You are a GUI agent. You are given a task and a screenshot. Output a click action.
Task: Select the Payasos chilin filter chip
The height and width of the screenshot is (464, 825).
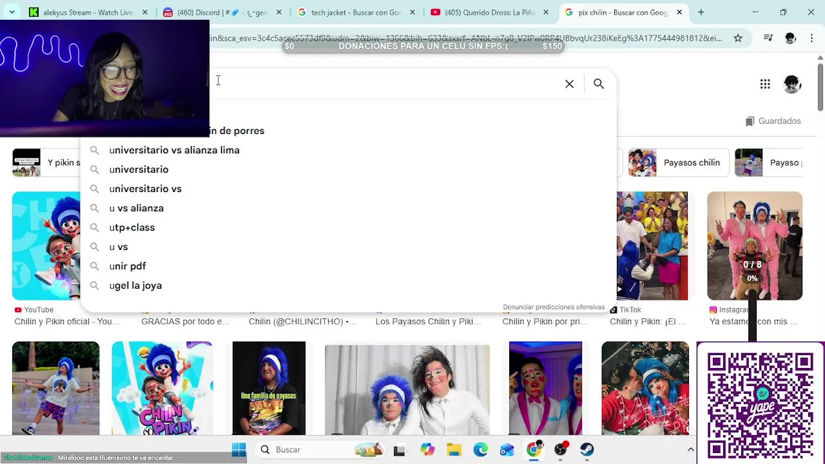click(x=679, y=162)
